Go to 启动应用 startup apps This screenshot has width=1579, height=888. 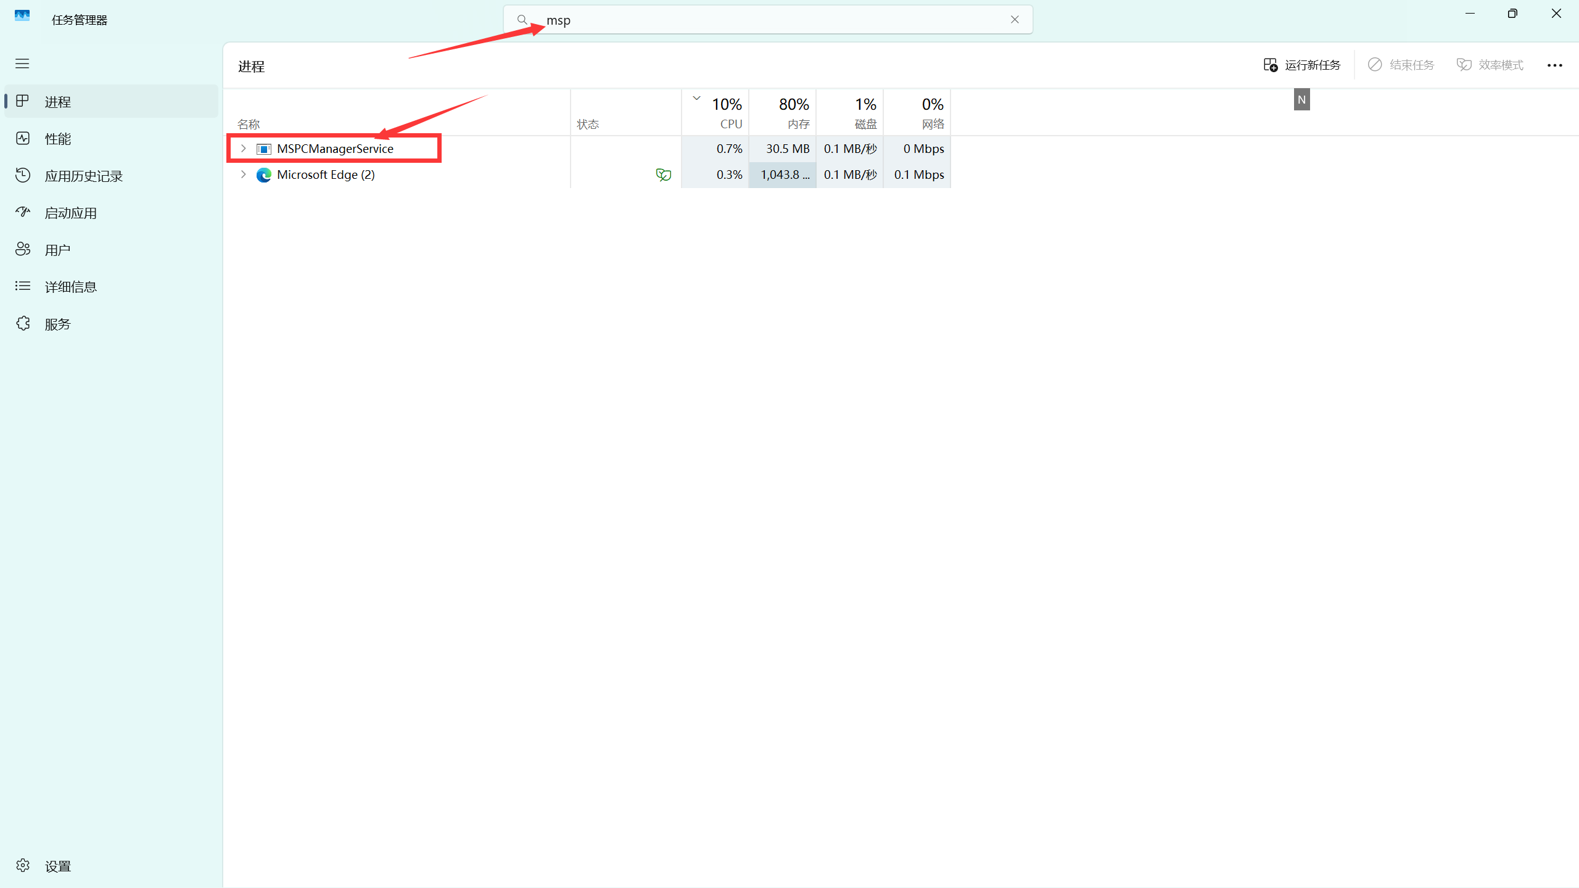(x=70, y=213)
